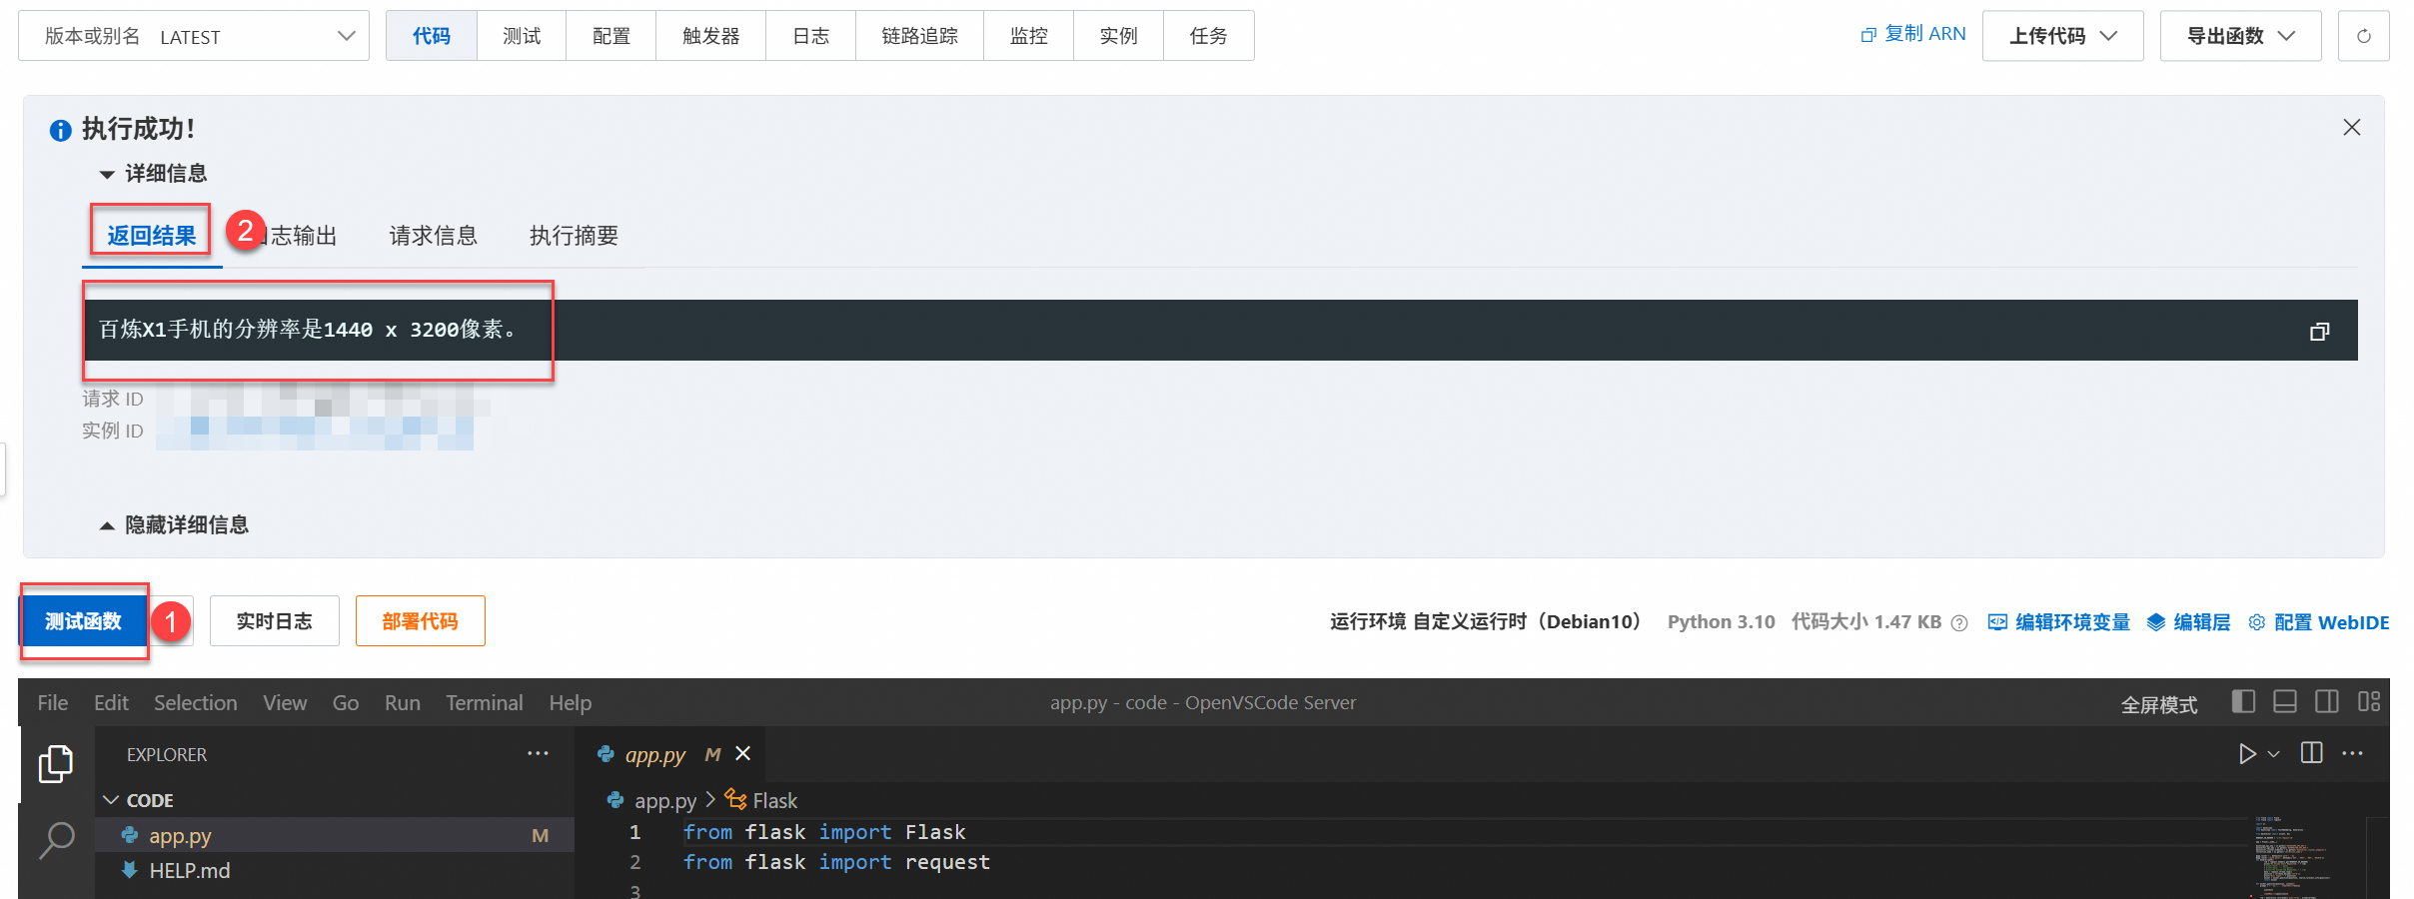
Task: Close the 执行成功 result panel
Action: point(2351,127)
